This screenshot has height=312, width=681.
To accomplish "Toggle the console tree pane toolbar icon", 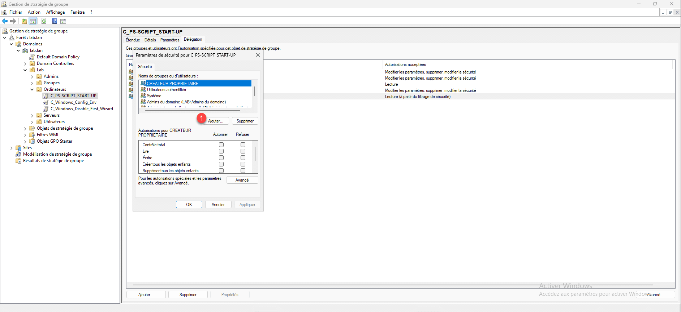I will (33, 21).
